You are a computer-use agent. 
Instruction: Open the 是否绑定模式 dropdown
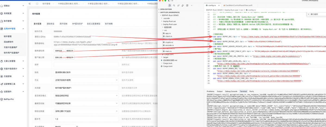pyautogui.click(x=86, y=96)
